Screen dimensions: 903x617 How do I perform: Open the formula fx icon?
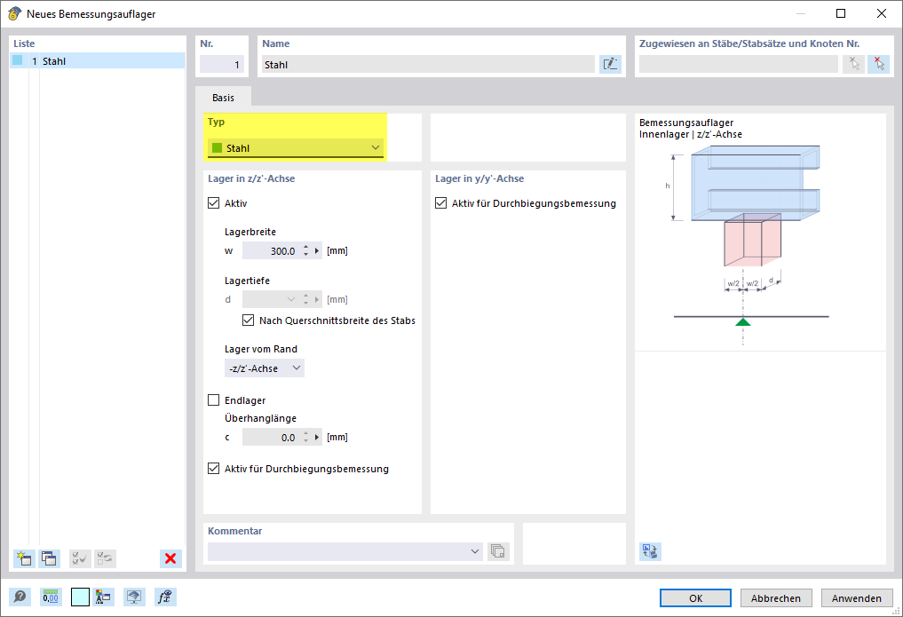164,597
